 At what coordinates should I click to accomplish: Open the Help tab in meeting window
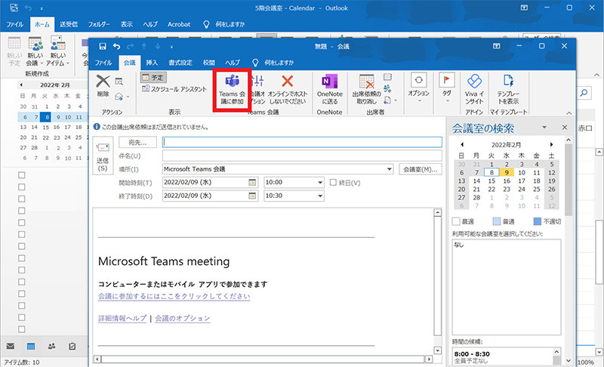pyautogui.click(x=233, y=63)
